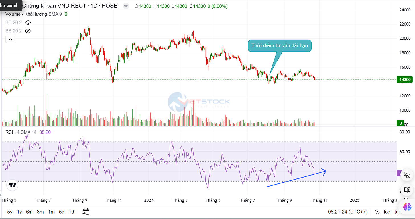Image resolution: width=415 pixels, height=219 pixels.
Task: Open the translate extension floating icon
Action: (x=407, y=174)
